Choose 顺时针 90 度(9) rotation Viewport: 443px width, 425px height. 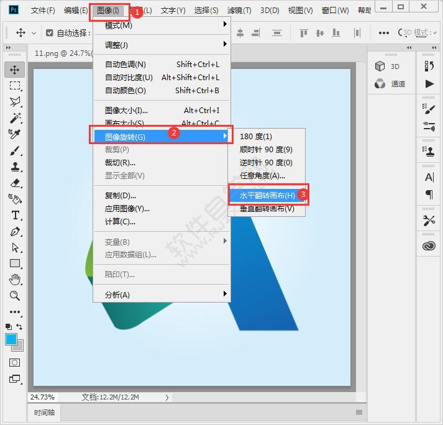point(267,150)
